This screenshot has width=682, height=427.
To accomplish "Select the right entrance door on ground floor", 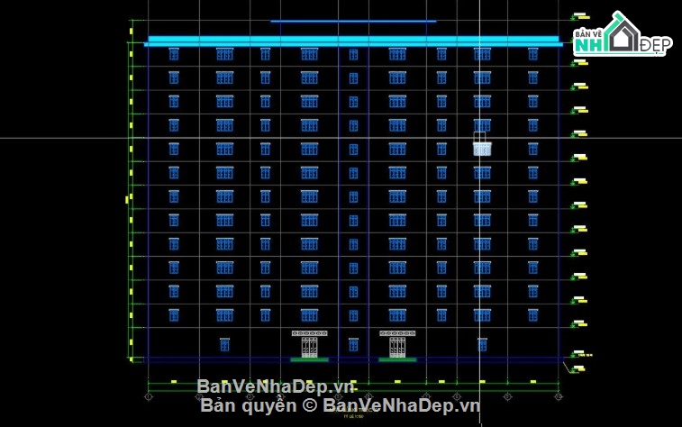I will (x=397, y=347).
